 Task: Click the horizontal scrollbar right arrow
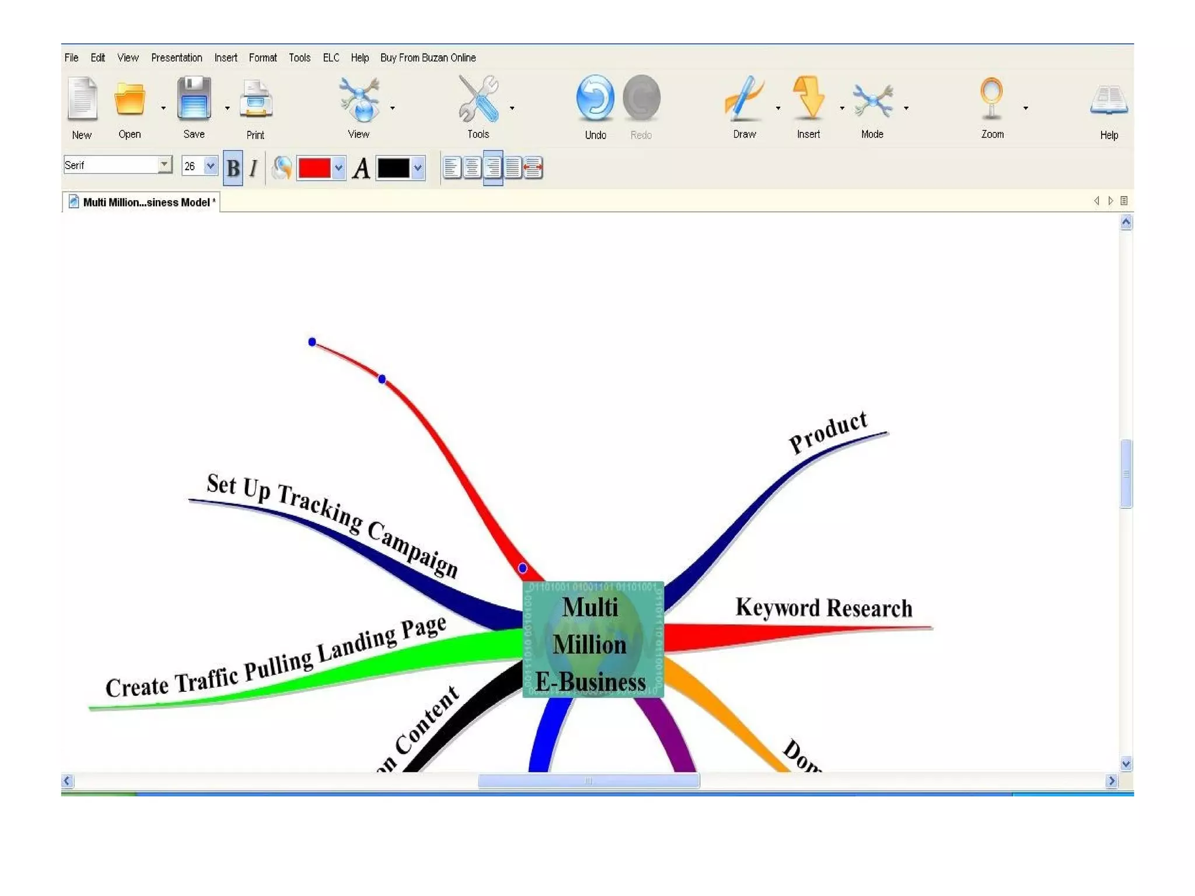click(1111, 781)
